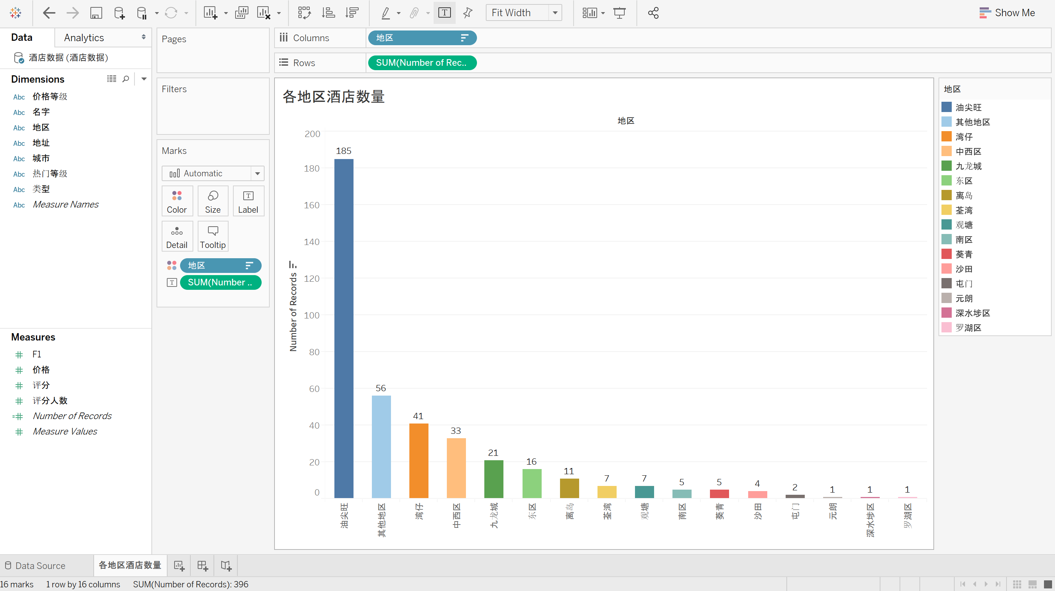Click the Color button on Marks card
Screen dimensions: 1055x591
176,201
